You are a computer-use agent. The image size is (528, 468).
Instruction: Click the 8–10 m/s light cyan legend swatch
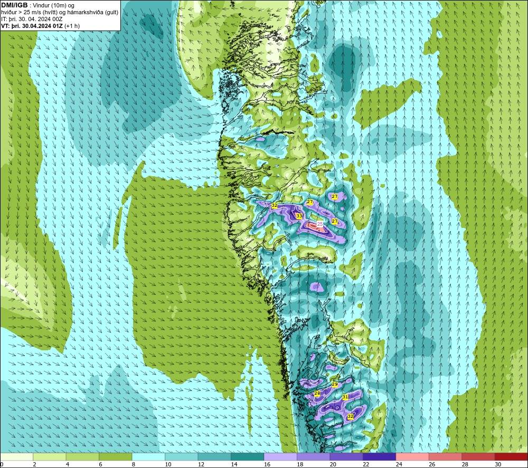pos(148,456)
